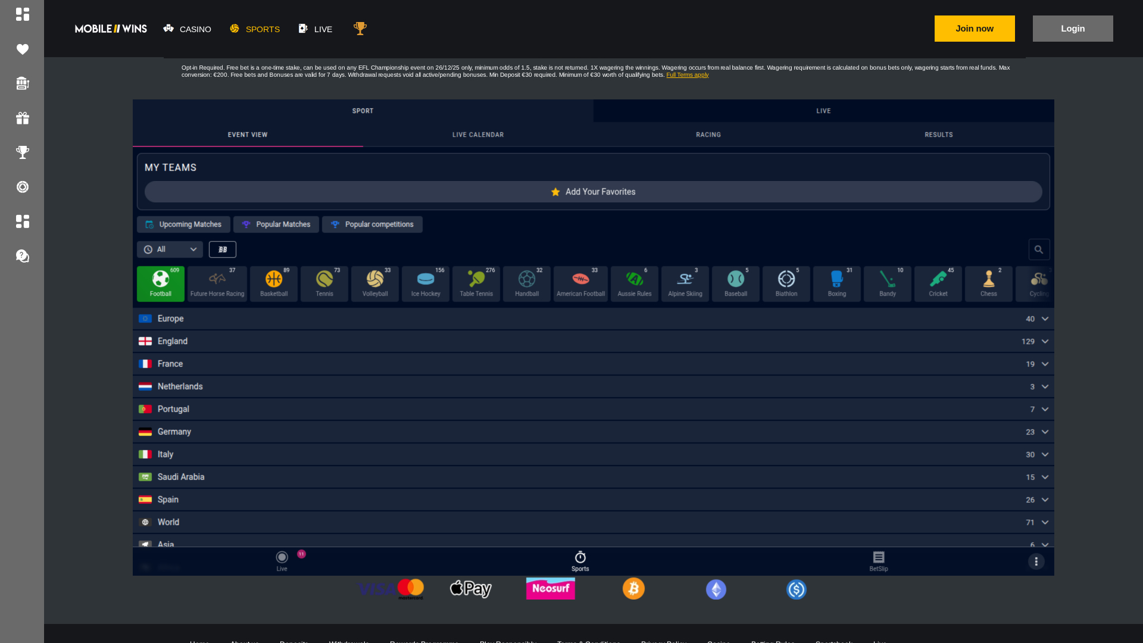Open the Tennis sport category
This screenshot has height=643, width=1143.
(x=324, y=283)
